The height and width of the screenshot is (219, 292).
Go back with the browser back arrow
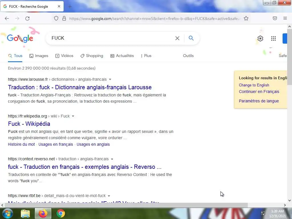(7, 19)
